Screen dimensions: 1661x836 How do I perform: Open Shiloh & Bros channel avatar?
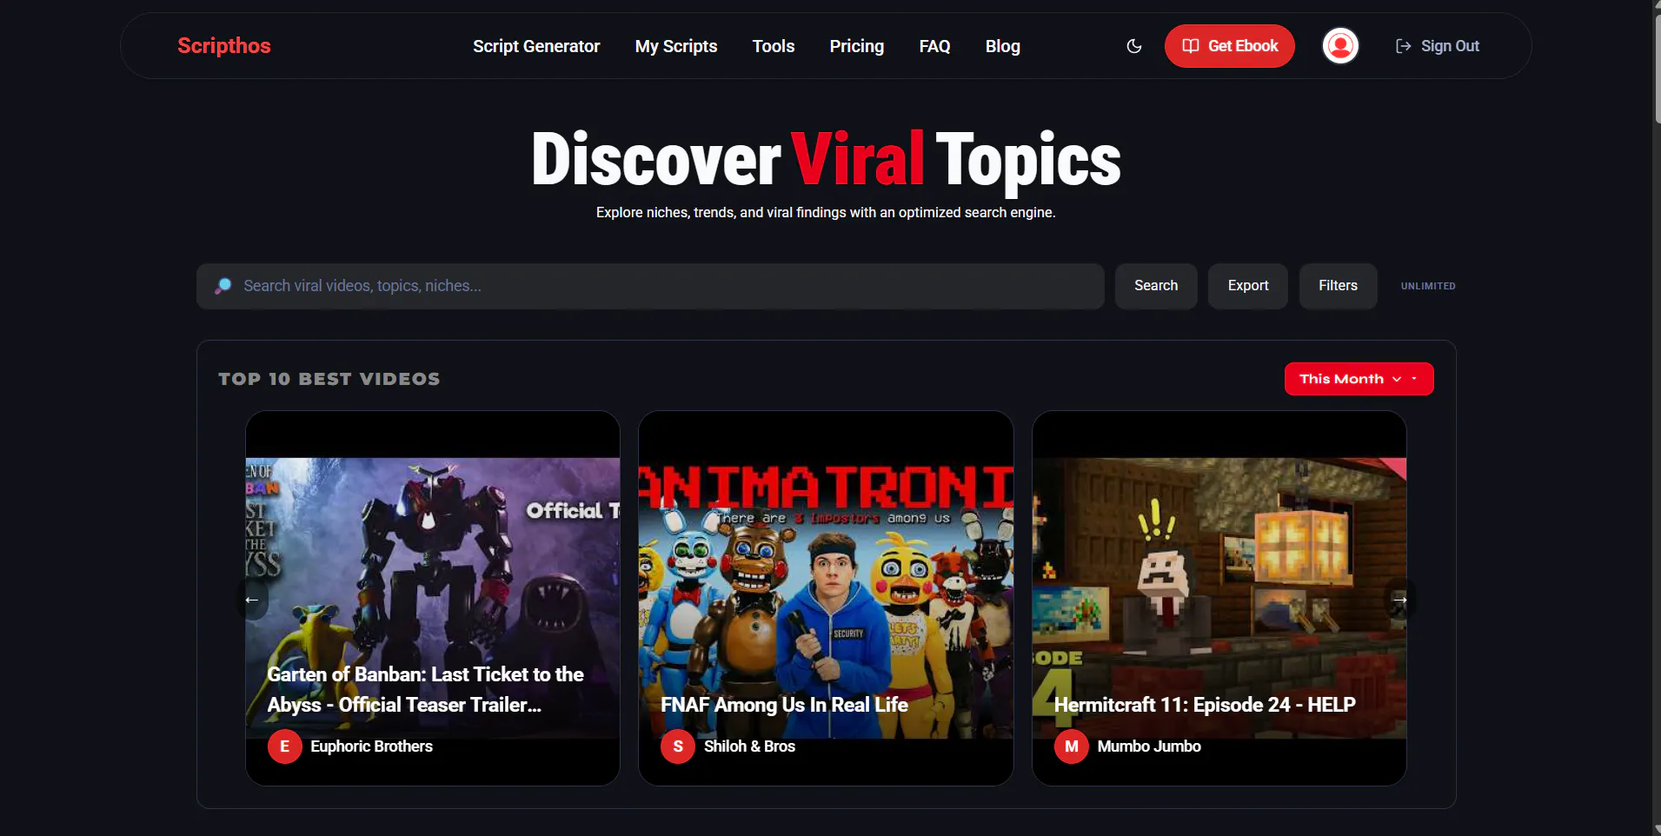click(678, 746)
